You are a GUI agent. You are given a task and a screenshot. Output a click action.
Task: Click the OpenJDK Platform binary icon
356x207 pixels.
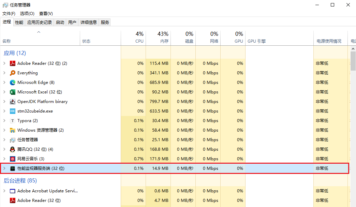click(13, 102)
